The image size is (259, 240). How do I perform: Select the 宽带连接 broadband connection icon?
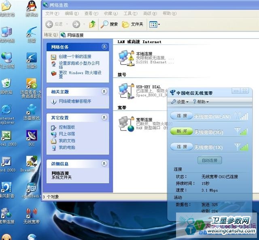point(126,124)
